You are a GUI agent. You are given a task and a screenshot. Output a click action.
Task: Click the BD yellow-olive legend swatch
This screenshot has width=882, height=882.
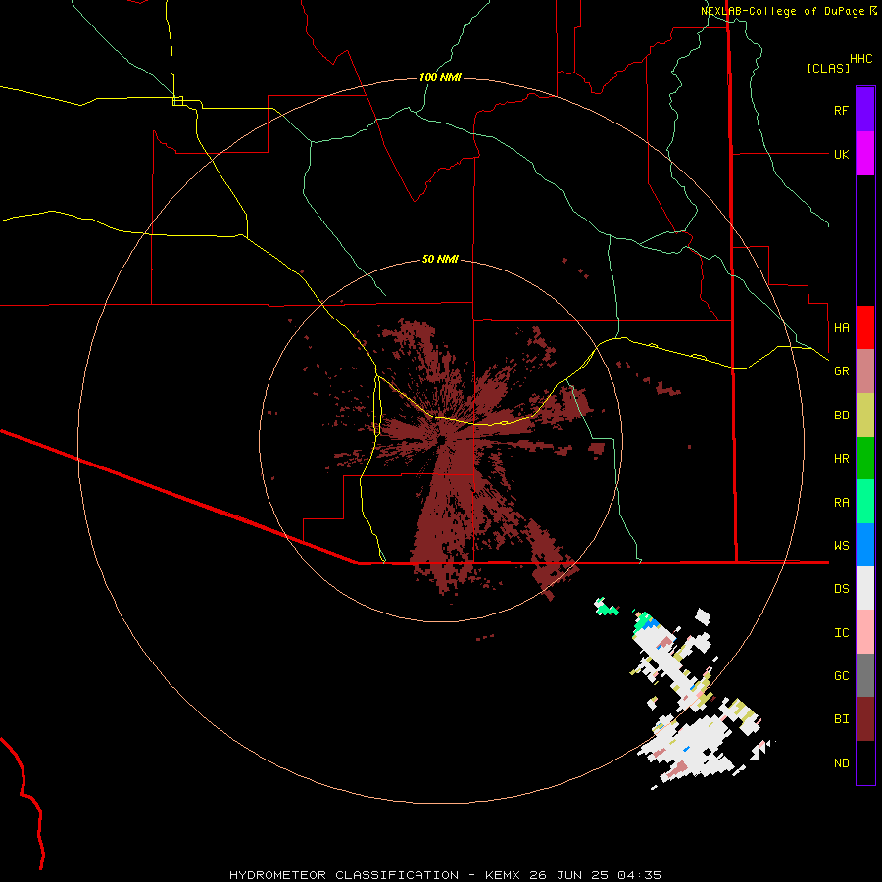tap(865, 416)
